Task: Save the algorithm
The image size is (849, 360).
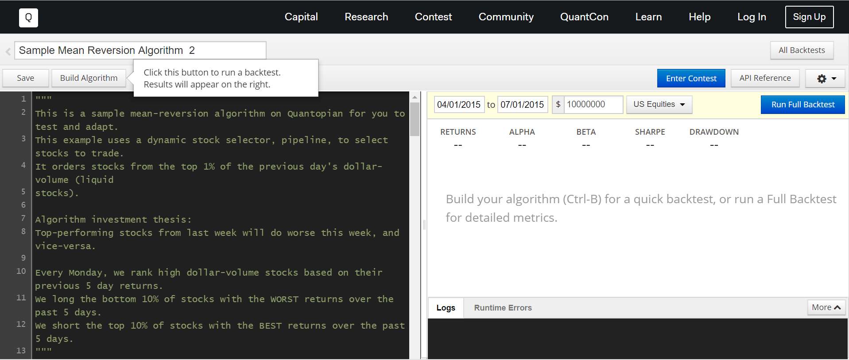Action: coord(26,78)
